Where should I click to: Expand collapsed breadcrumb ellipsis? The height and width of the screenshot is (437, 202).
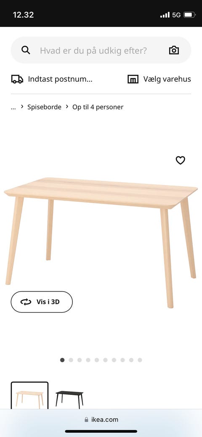coord(13,107)
